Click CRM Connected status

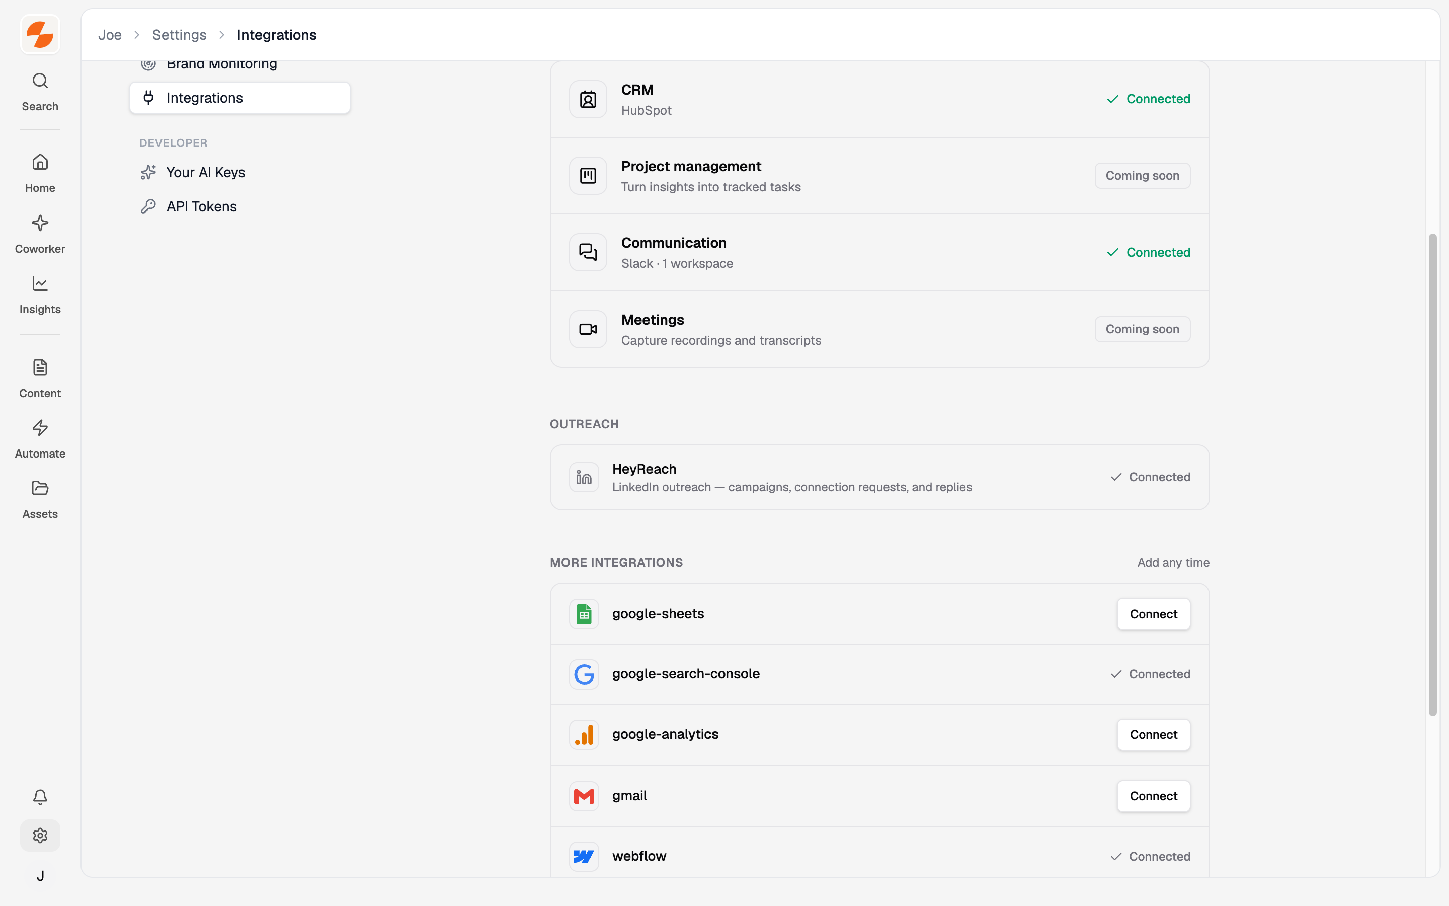click(x=1148, y=99)
